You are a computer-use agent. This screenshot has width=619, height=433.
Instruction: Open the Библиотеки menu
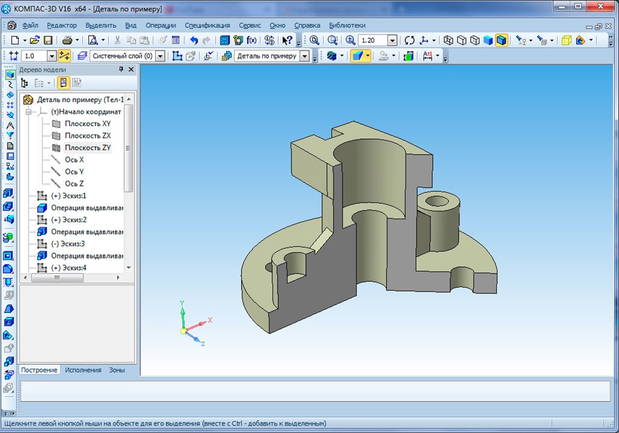(x=347, y=25)
